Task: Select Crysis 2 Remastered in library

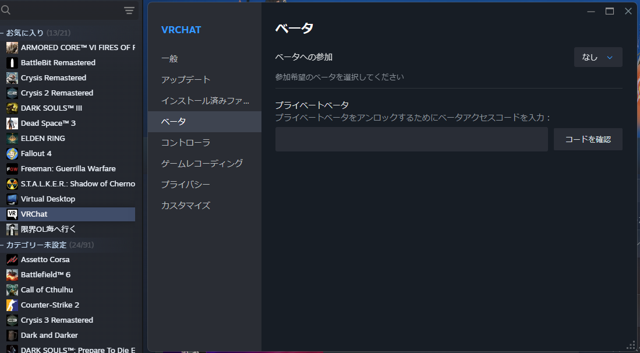Action: click(68, 93)
